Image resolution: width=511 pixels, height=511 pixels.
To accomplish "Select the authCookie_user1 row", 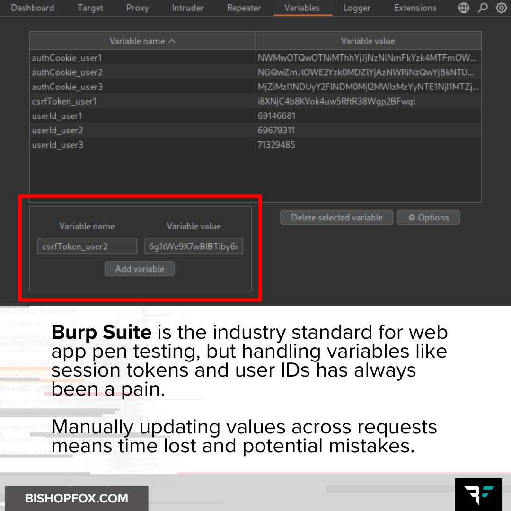I will point(255,58).
